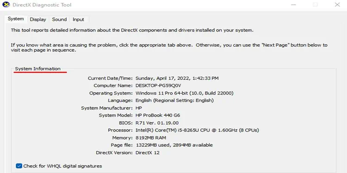Select the Intel Core i5-8265U processor text

point(197,130)
